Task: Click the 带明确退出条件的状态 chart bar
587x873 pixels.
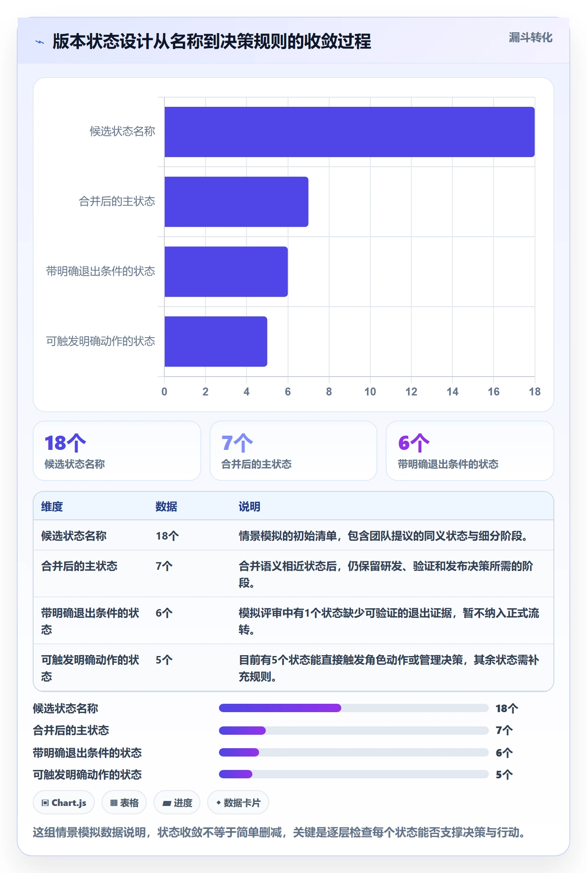Action: [226, 271]
